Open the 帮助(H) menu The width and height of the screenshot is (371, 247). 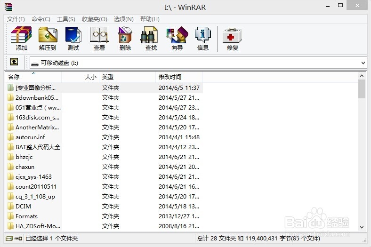coord(150,19)
